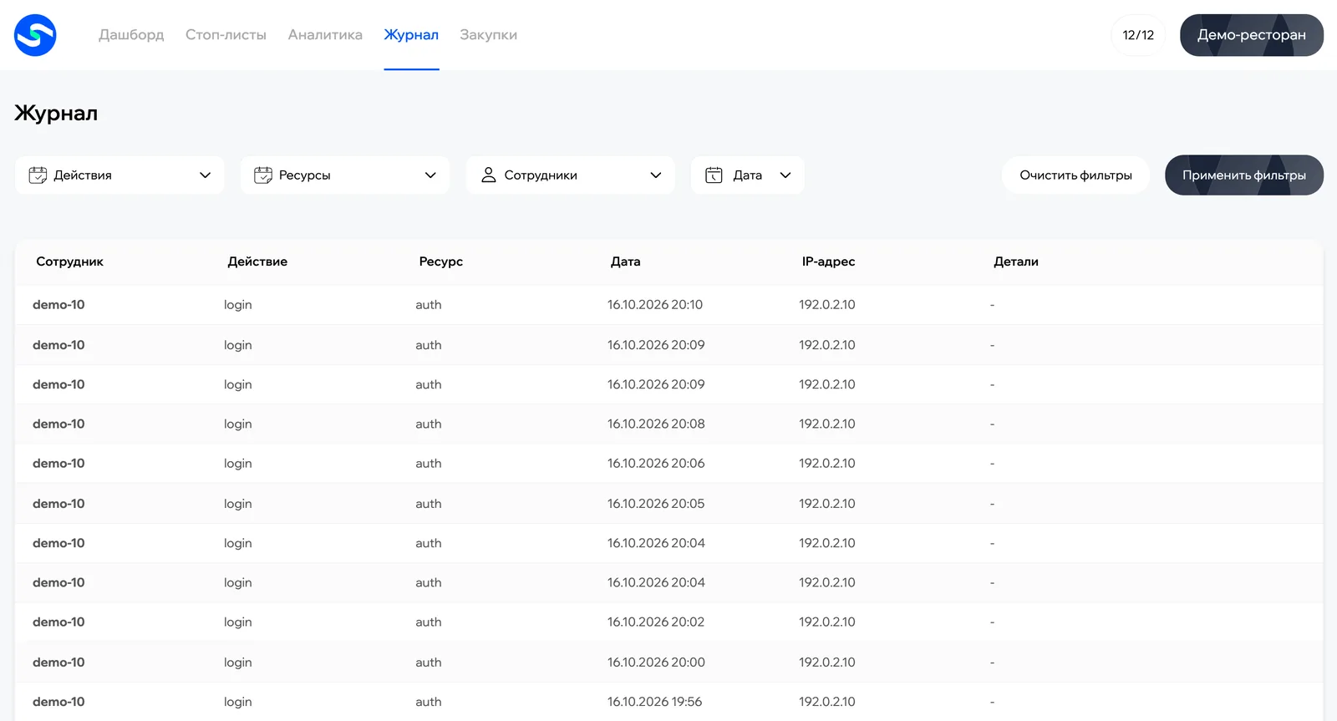Click the Ресурс column header

pos(441,261)
